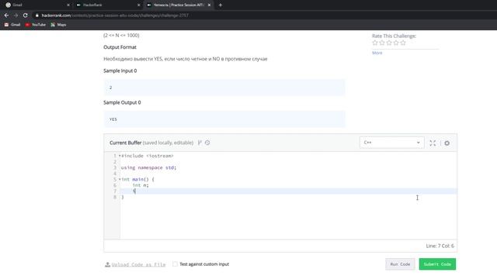Click the lock icon in address bar
This screenshot has height=279, width=497.
36,15
